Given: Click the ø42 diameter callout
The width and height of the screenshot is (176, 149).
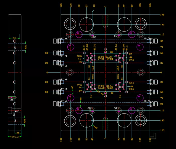Looking at the screenshot, I should coord(96,127).
